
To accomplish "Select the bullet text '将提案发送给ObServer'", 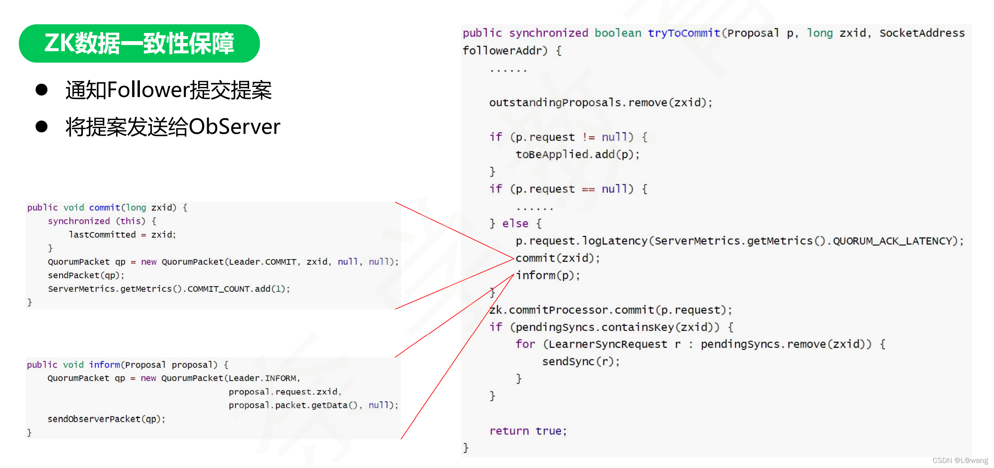I will (x=173, y=127).
